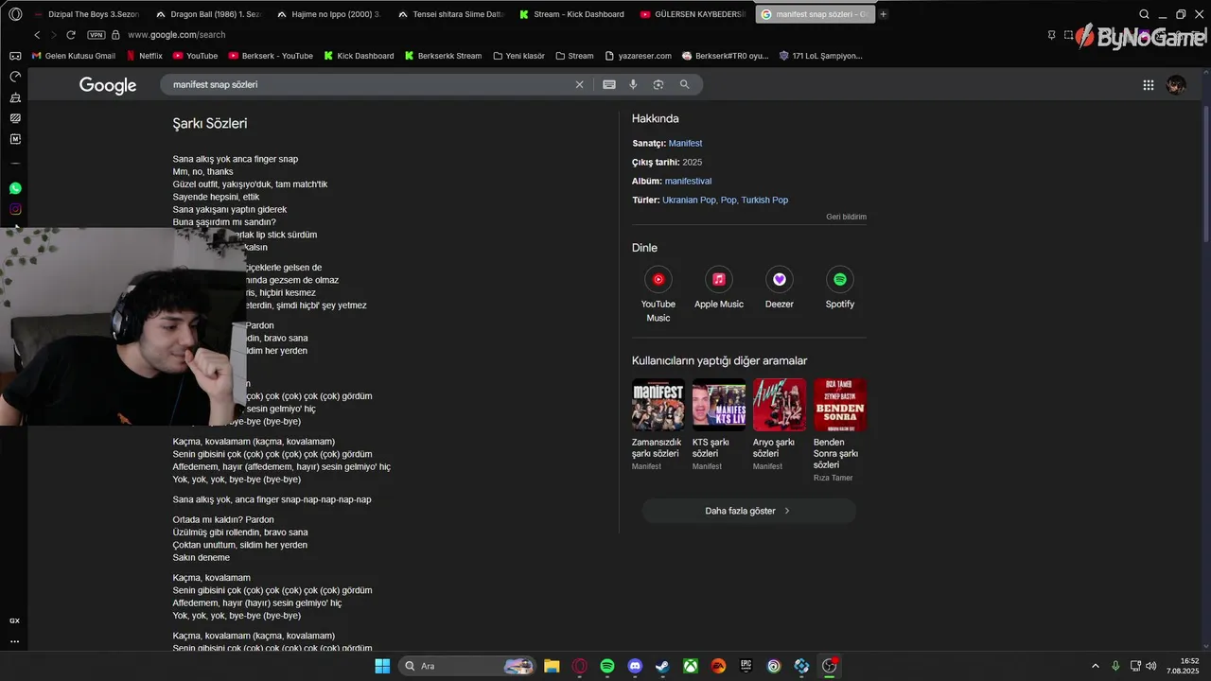Open Gelen Kutusu Gmail bookmark
Screen dimensions: 1211x681
point(73,56)
